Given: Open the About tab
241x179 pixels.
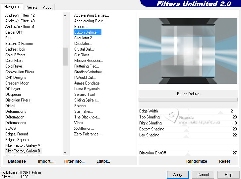Looking at the screenshot, I should click(x=48, y=7).
